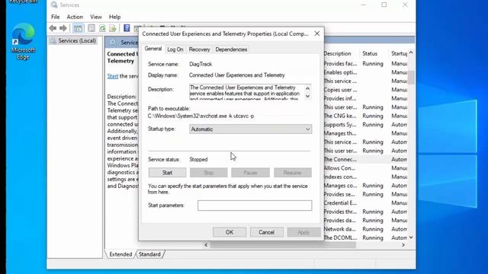488x274 pixels.
Task: Select the 'Provides inf...' service row
Action: [366, 98]
